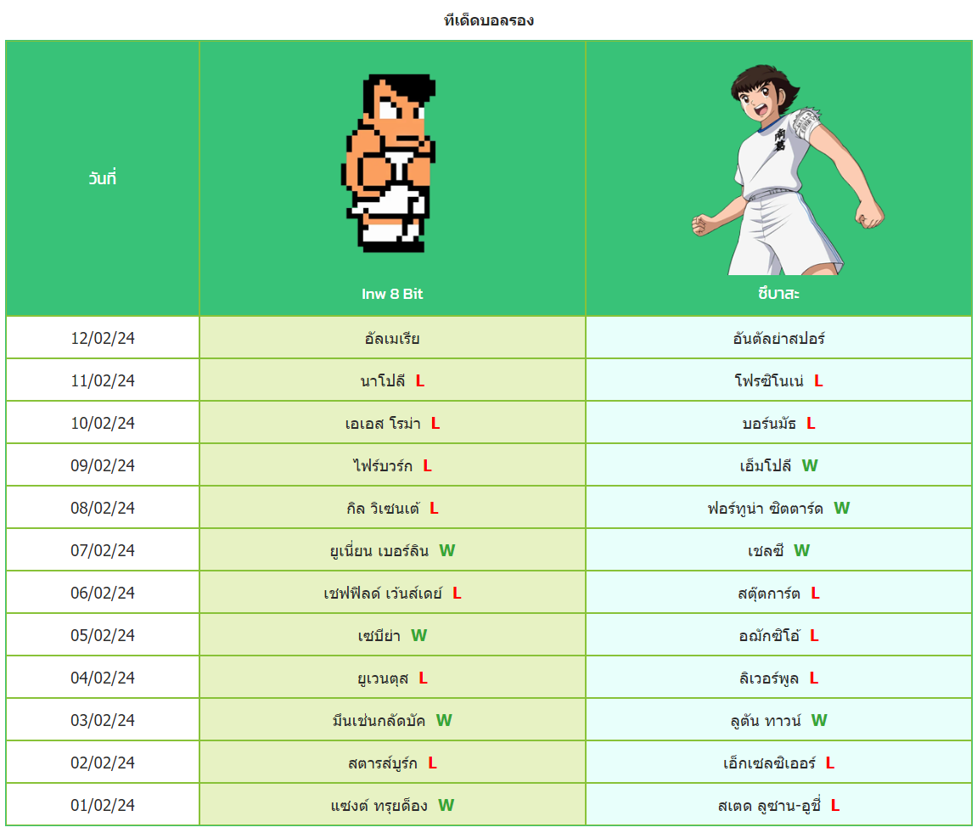Click the วันที่ column header

[x=102, y=178]
